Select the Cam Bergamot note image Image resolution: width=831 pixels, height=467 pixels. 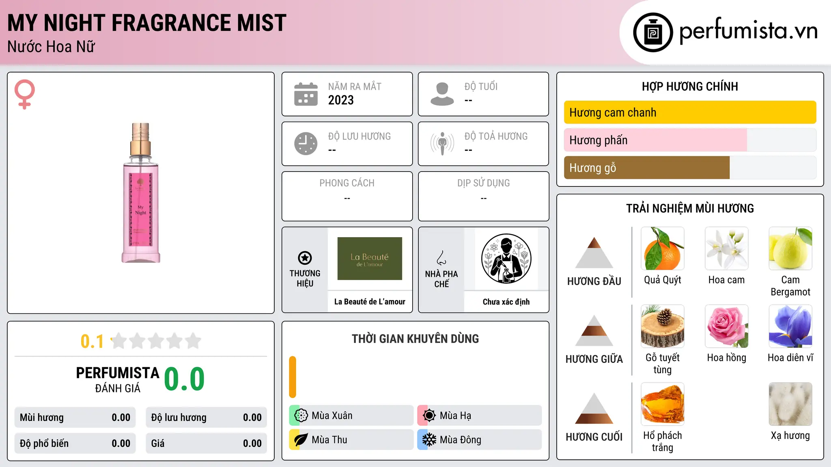click(790, 248)
